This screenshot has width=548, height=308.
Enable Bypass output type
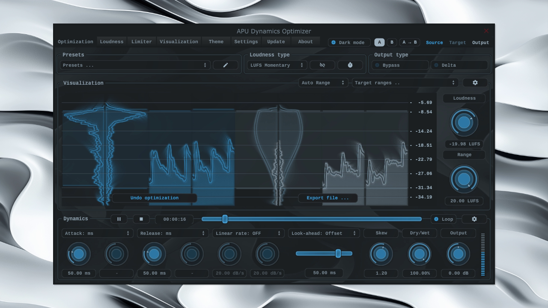[400, 65]
